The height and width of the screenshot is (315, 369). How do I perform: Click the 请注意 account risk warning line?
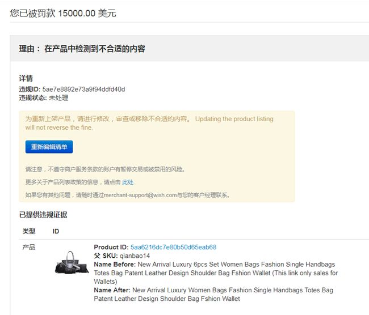(x=105, y=169)
